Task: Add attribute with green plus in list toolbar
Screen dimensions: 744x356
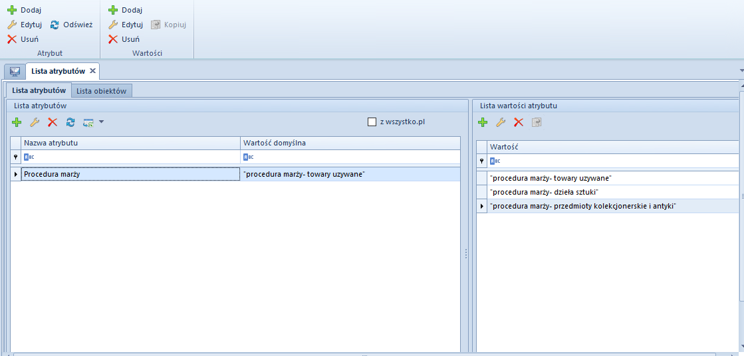Action: coord(17,122)
